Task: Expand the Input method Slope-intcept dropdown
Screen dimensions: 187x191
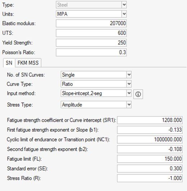Action: (x=96, y=93)
